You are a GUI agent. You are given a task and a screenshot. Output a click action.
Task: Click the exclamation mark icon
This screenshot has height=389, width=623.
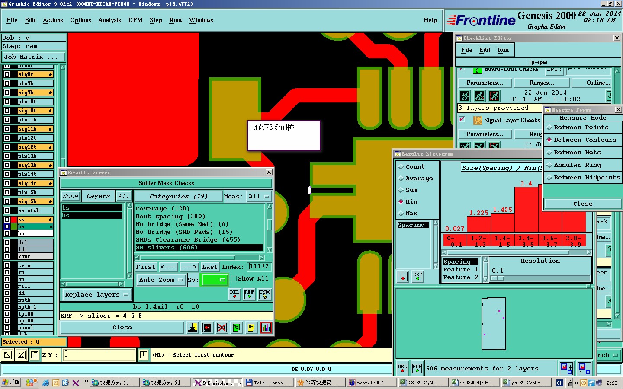pos(144,355)
